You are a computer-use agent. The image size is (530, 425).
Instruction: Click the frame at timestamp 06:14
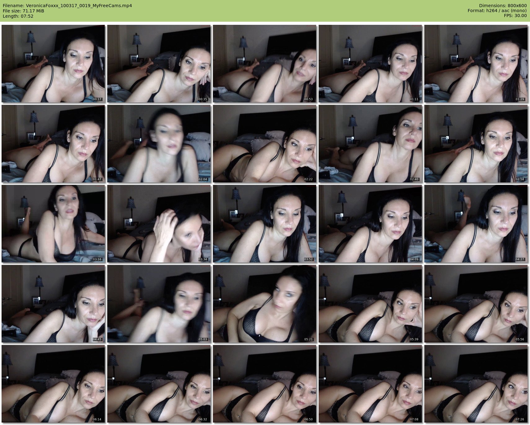pos(53,384)
